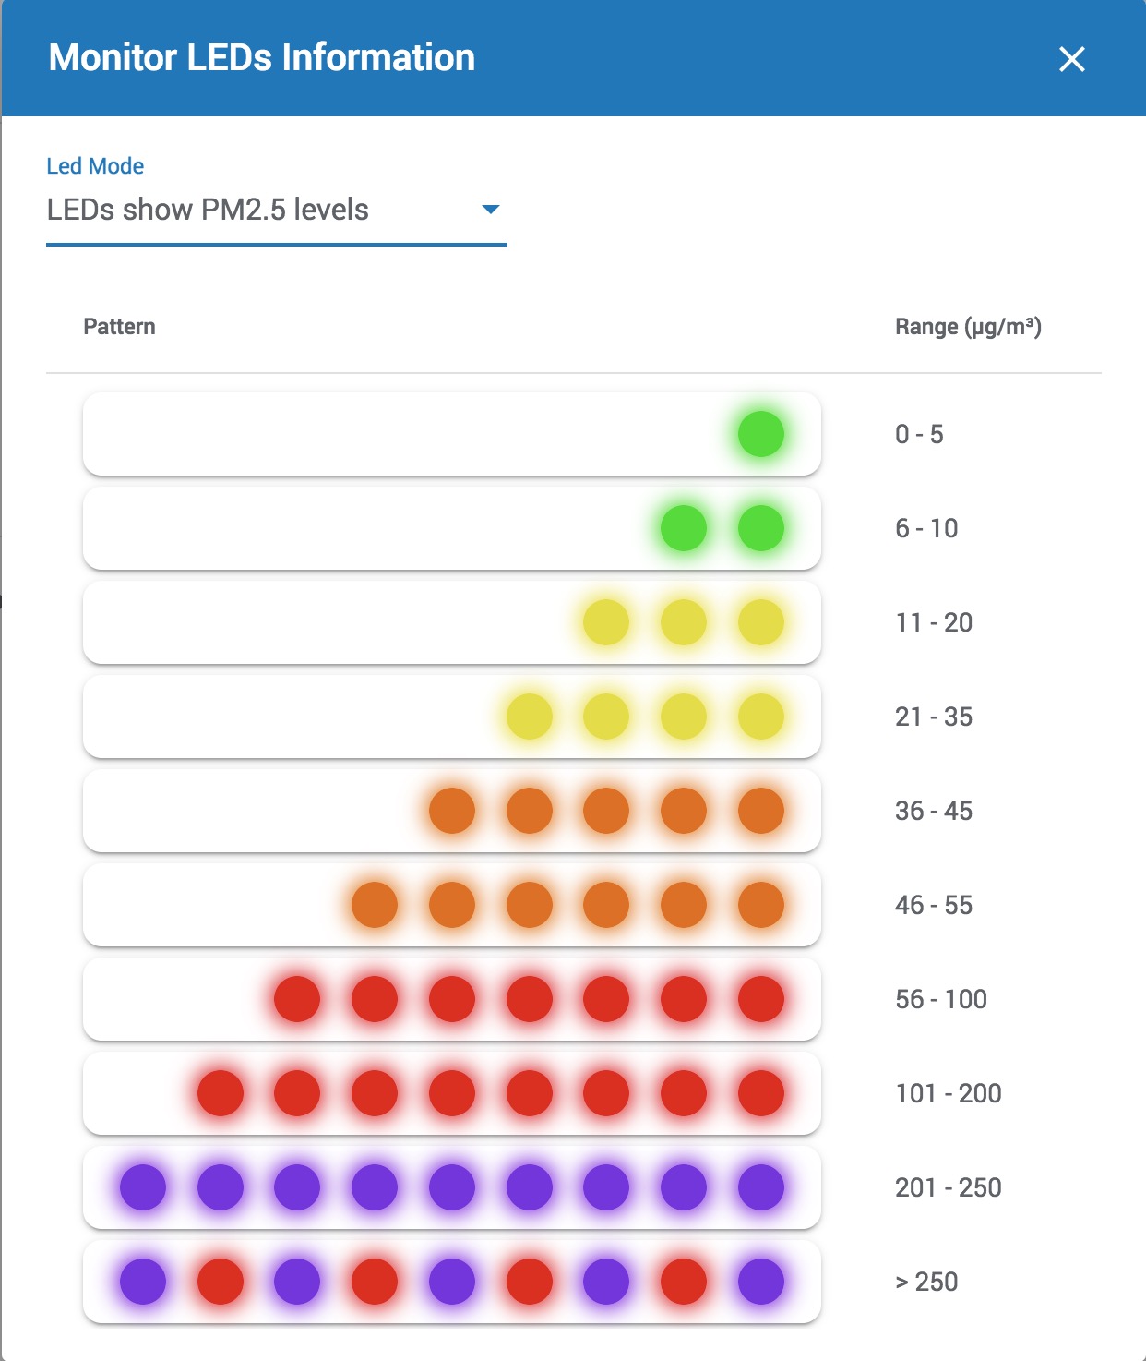Select the LEDs show PM2.5 levels field
The image size is (1146, 1361).
pos(277,210)
